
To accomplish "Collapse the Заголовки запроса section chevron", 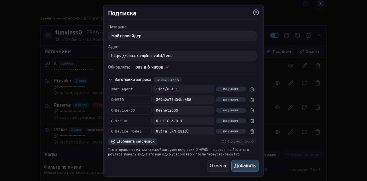I will (110, 80).
